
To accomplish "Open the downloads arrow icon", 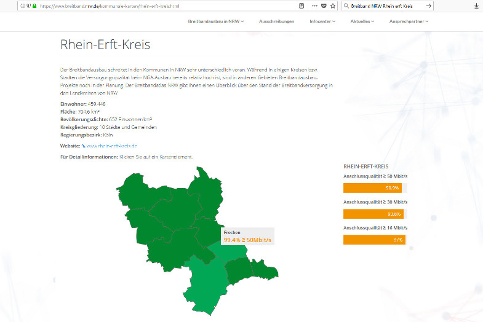I will (x=476, y=6).
